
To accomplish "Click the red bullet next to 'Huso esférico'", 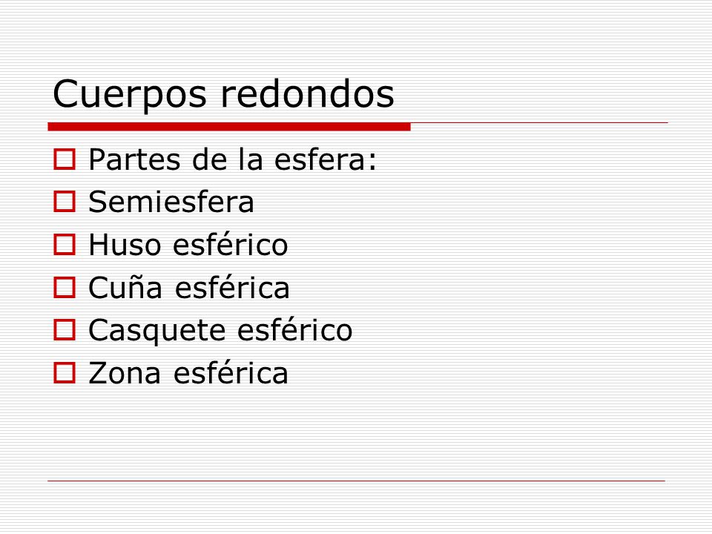I will click(x=65, y=244).
